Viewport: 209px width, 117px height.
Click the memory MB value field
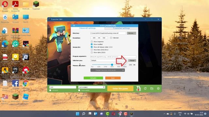pos(131,65)
